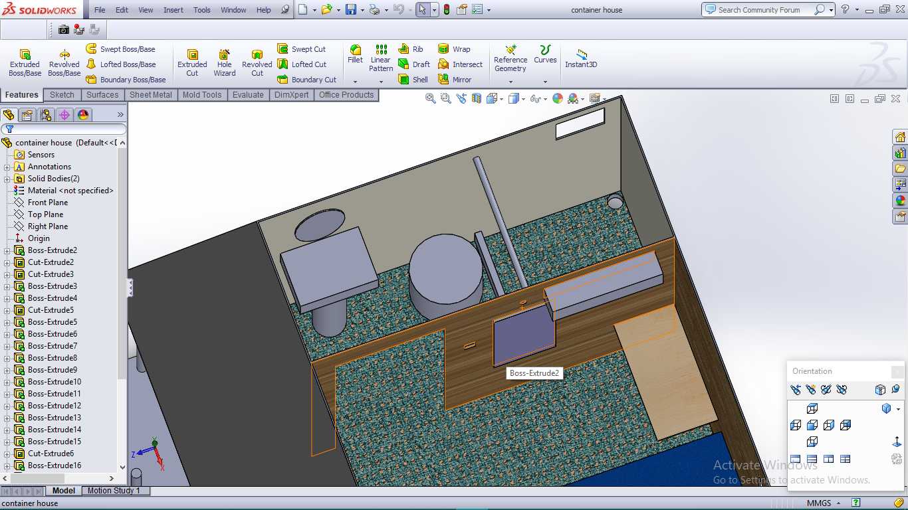
Task: Expand the Cut-Extrude5 feature node
Action: coord(7,310)
